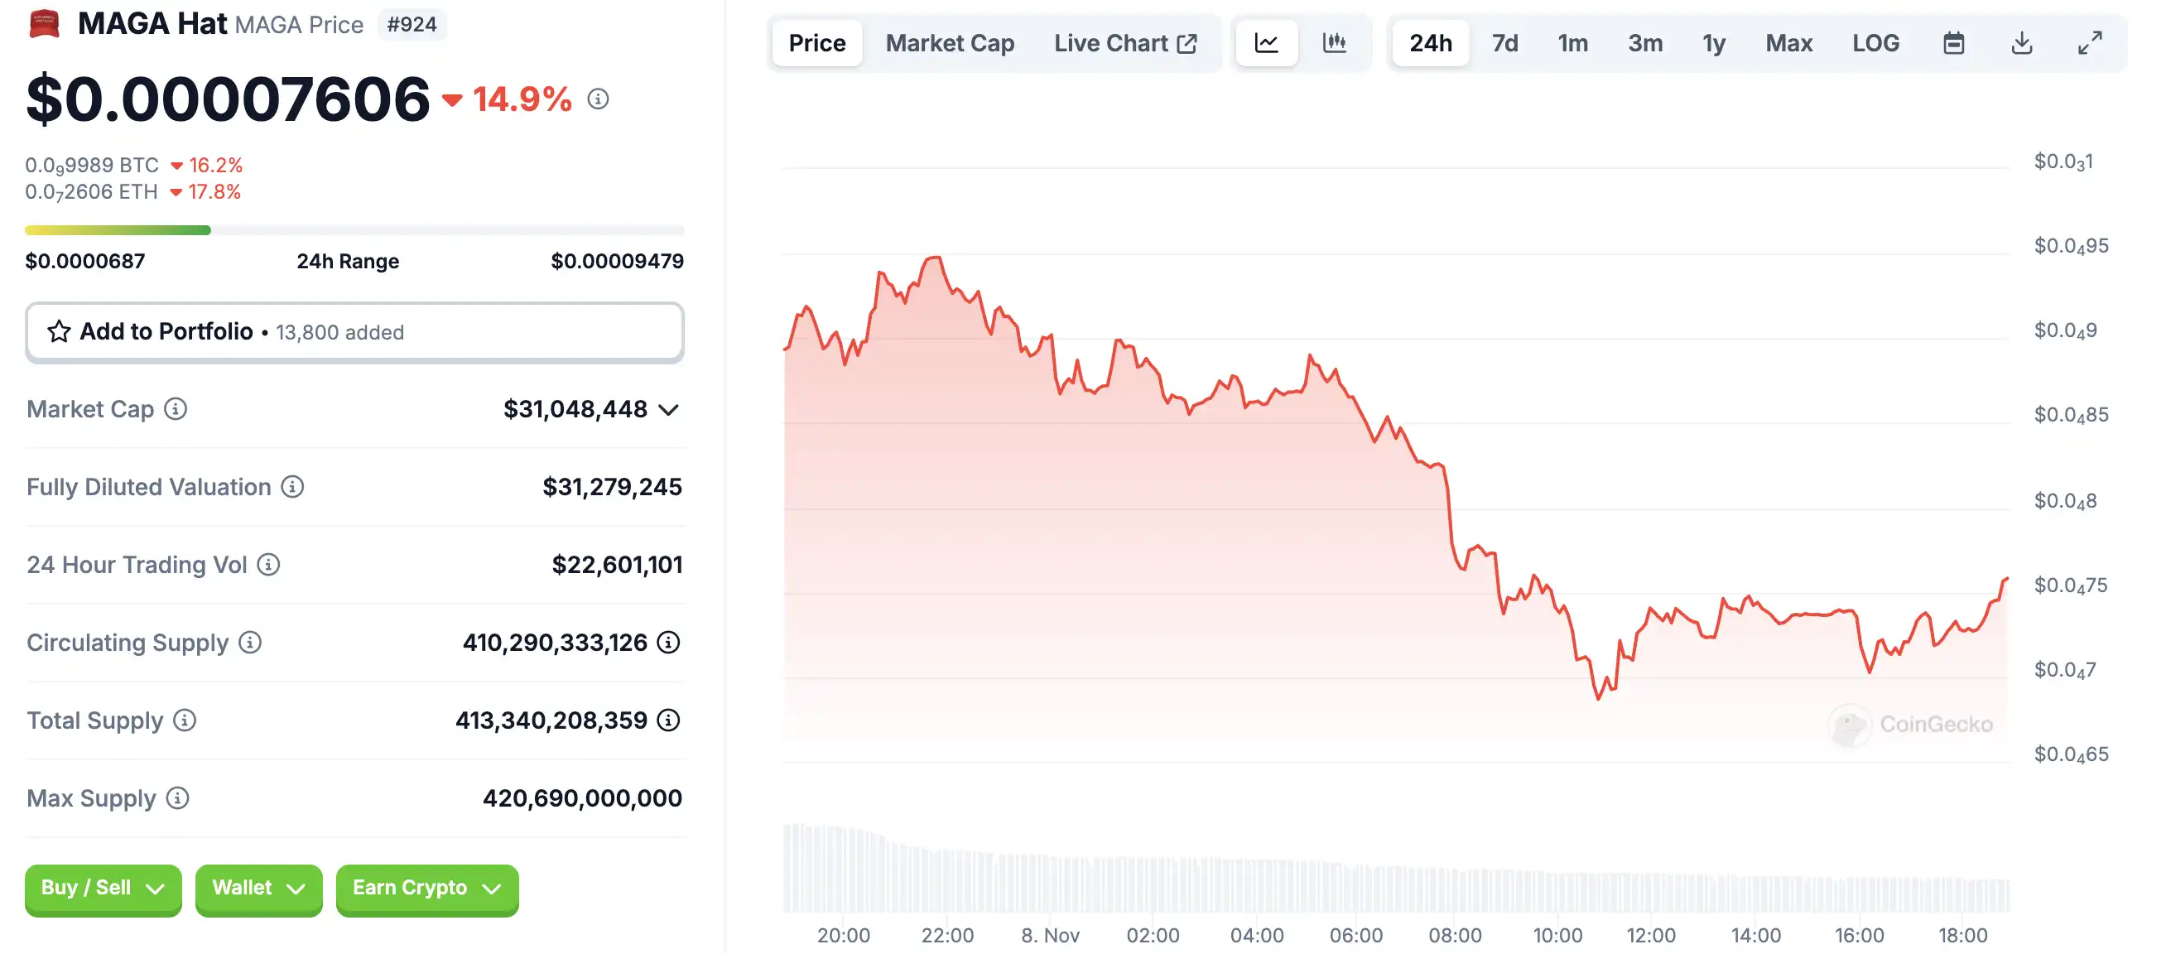The height and width of the screenshot is (954, 2166).
Task: Switch to candlestick chart view icon
Action: pyautogui.click(x=1335, y=43)
